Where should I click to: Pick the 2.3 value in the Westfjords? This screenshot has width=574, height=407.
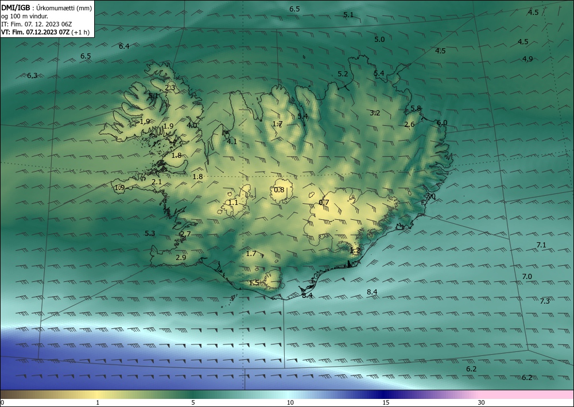(170, 88)
